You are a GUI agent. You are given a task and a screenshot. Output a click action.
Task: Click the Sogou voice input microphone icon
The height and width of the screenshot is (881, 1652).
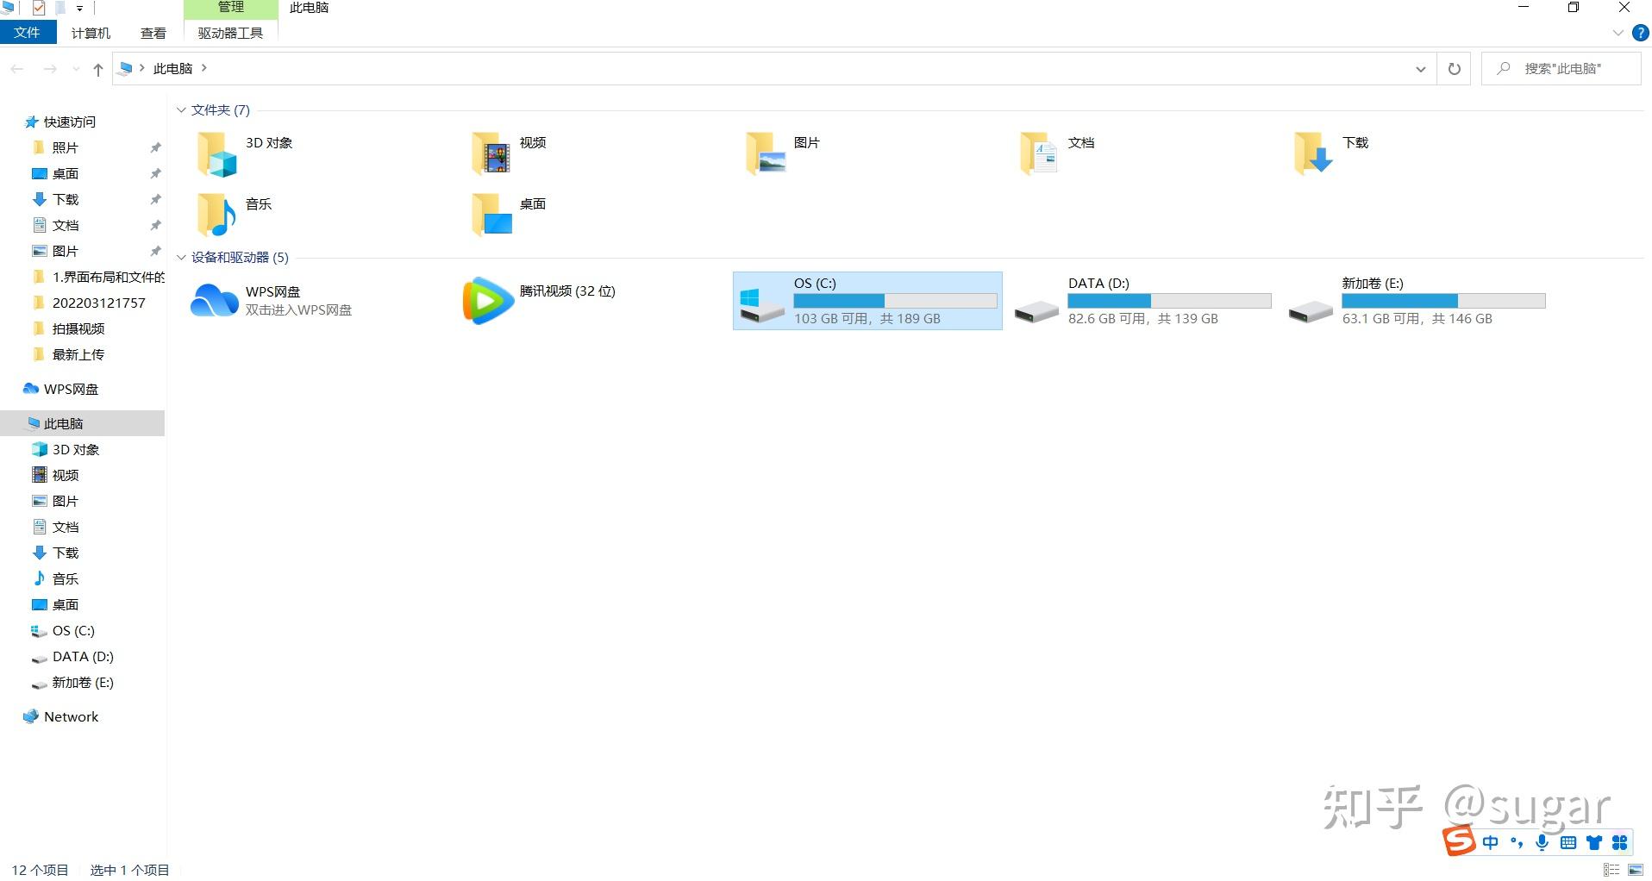pyautogui.click(x=1542, y=842)
